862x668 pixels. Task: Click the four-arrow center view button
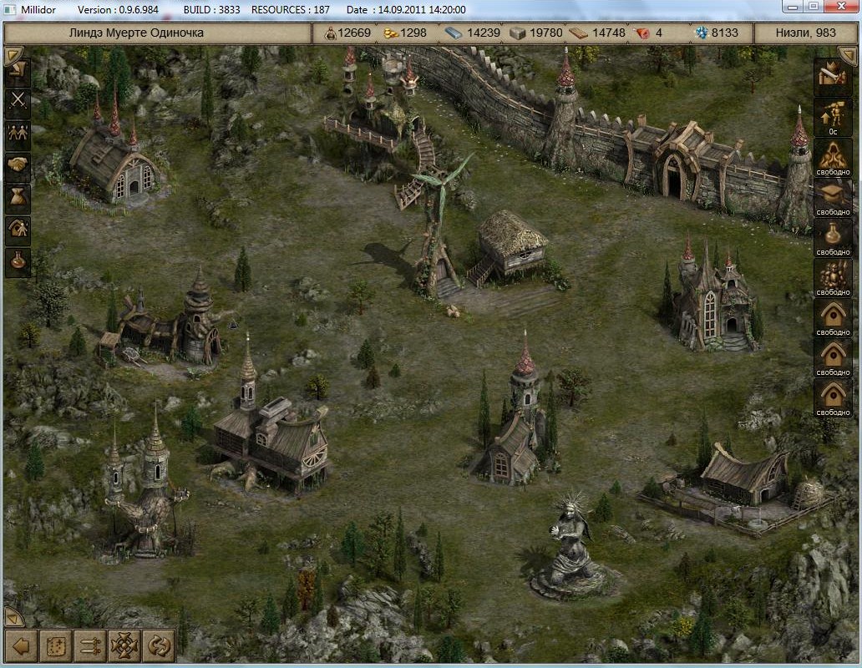tap(124, 645)
